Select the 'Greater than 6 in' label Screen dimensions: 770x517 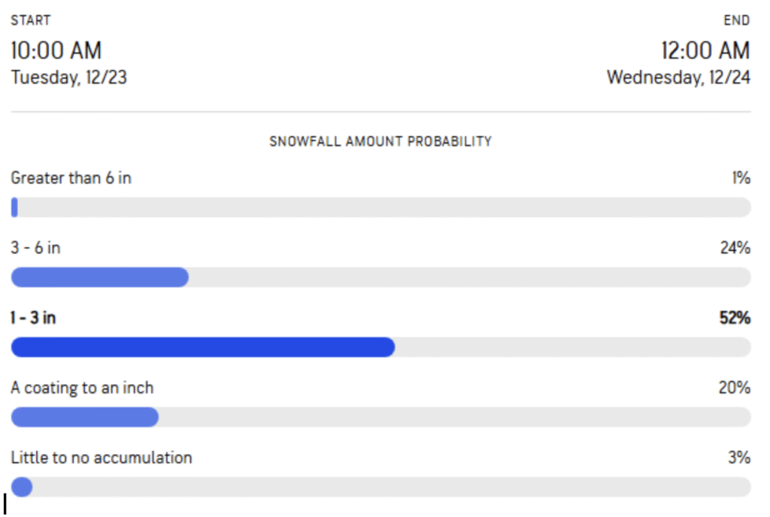tap(71, 178)
